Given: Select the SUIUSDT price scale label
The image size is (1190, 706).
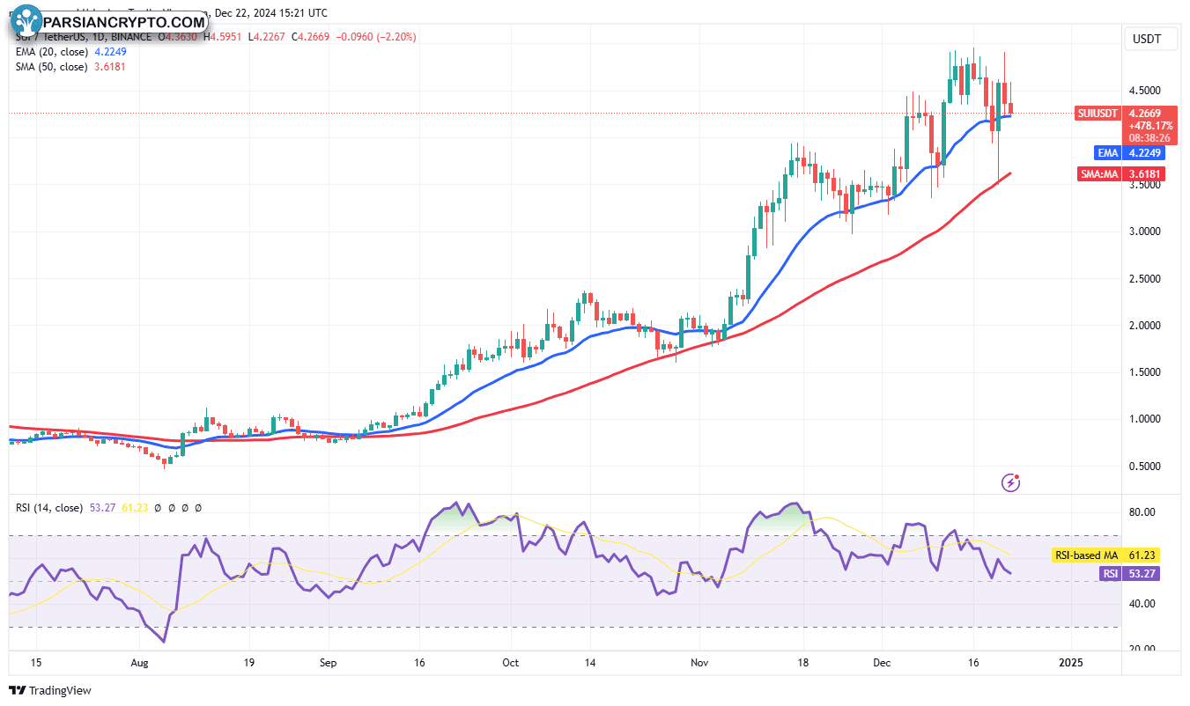Looking at the screenshot, I should pyautogui.click(x=1098, y=114).
